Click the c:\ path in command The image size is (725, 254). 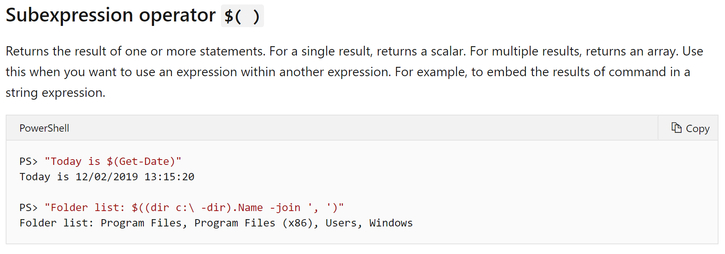[185, 207]
